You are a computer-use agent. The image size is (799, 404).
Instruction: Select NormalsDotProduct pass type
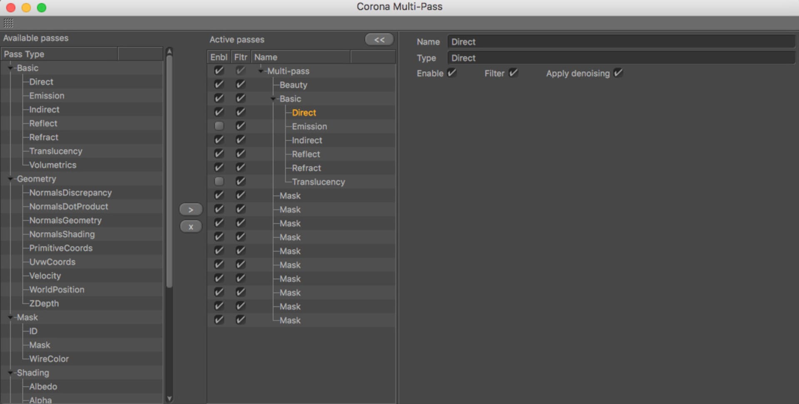tap(69, 207)
